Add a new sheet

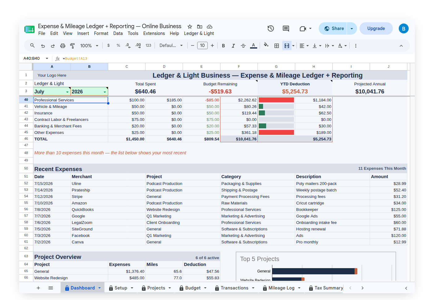(38, 288)
